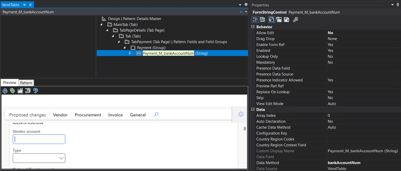Viewport: 401px width, 171px height.
Task: Click the pop-out preview window icon
Action: [20, 91]
